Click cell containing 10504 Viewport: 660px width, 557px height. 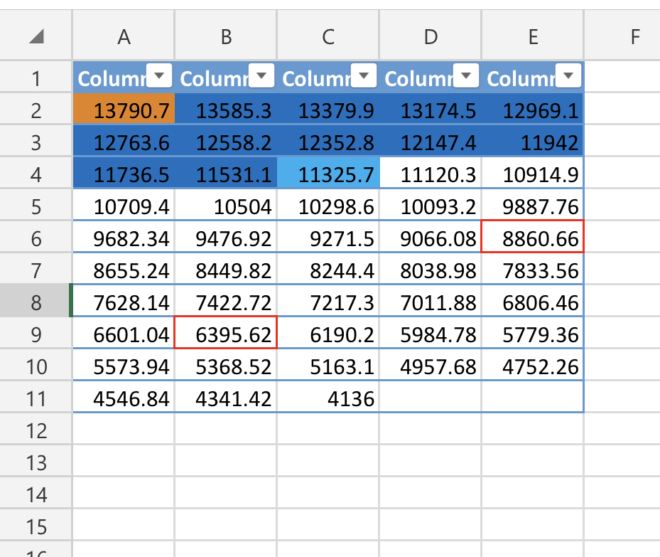click(226, 205)
